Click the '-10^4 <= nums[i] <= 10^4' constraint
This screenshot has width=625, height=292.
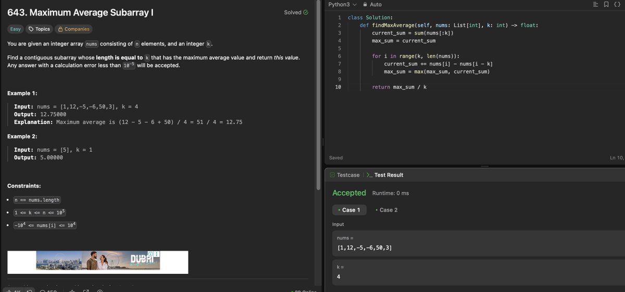coord(45,225)
